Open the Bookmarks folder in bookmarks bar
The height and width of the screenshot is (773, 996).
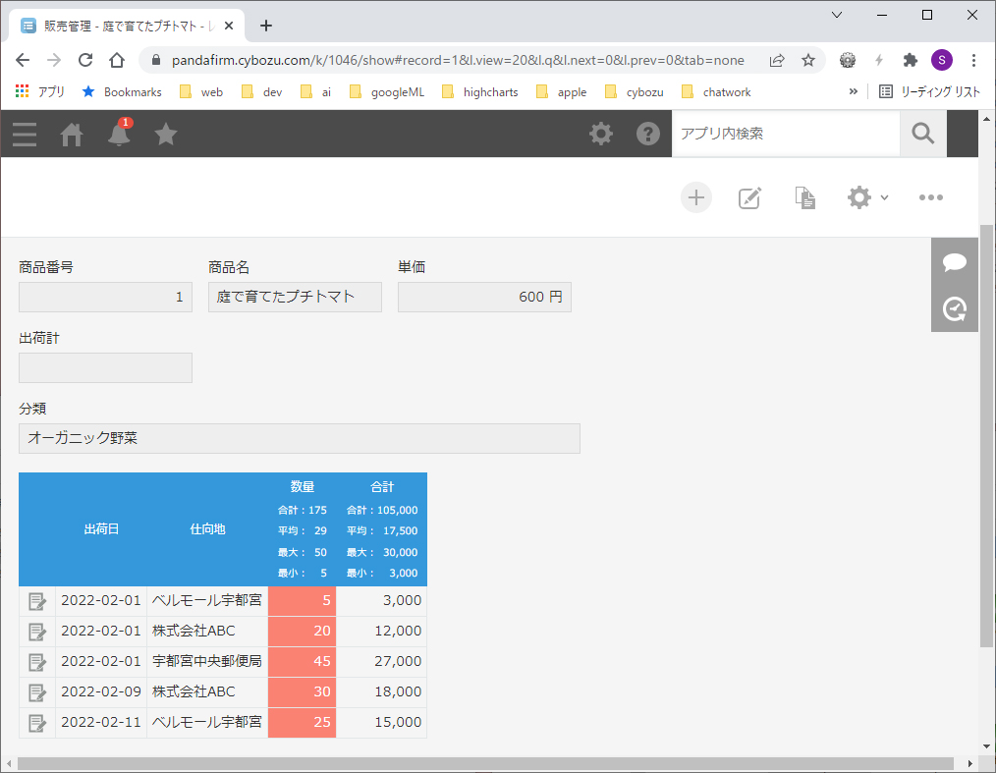click(122, 92)
